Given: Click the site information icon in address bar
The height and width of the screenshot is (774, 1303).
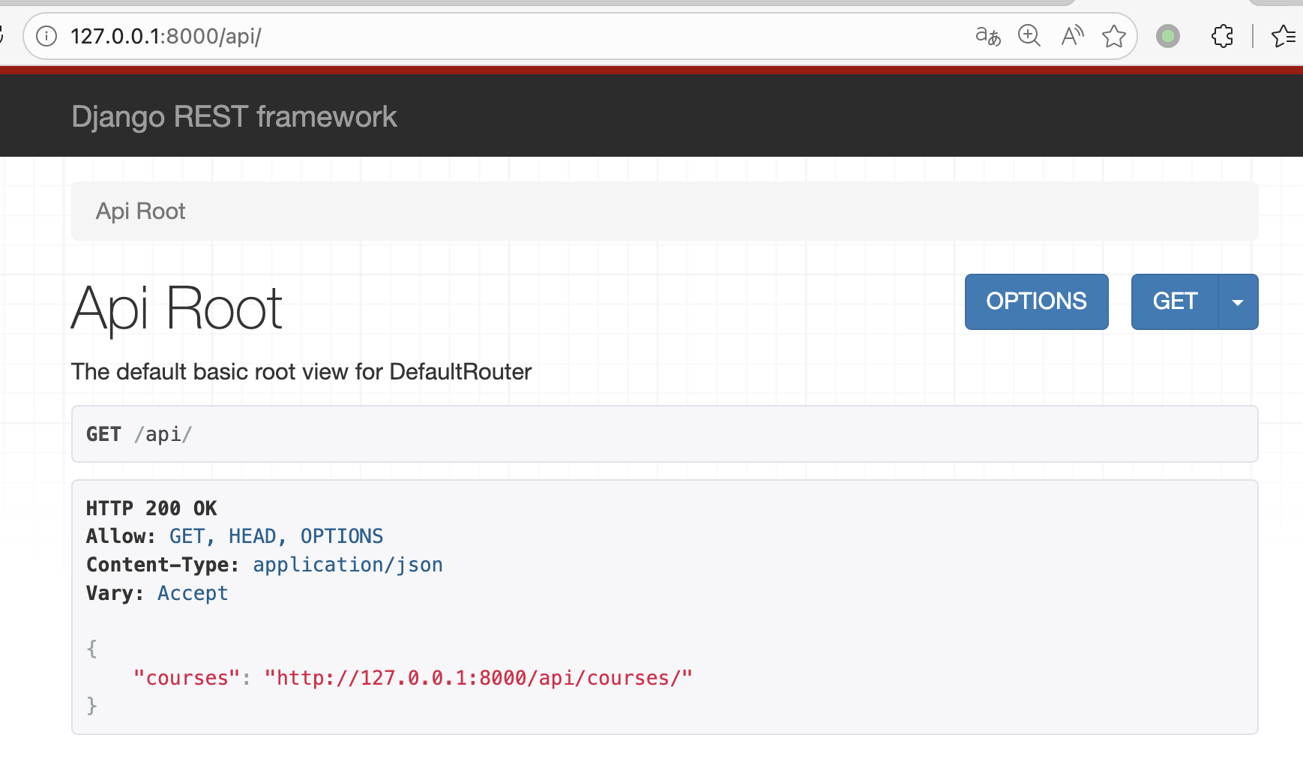Looking at the screenshot, I should coord(46,36).
